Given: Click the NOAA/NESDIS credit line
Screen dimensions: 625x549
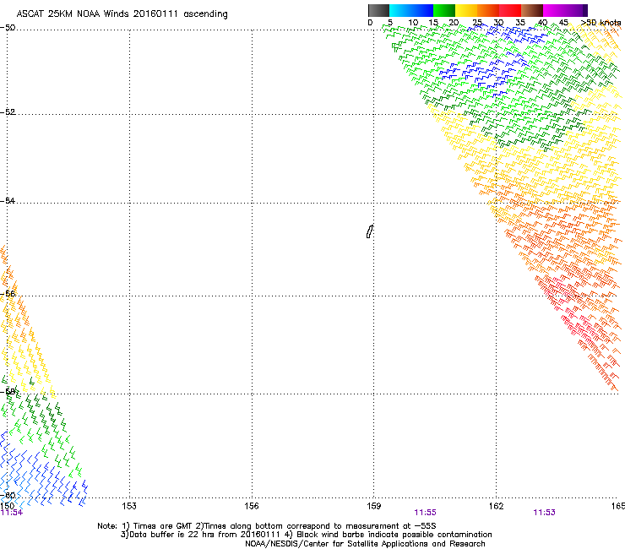Looking at the screenshot, I should [x=365, y=544].
